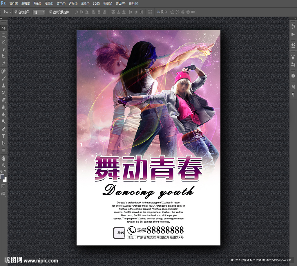Viewport: 297px width, 266px height.
Task: Open the 图层(L) menu
Action: [x=49, y=3]
